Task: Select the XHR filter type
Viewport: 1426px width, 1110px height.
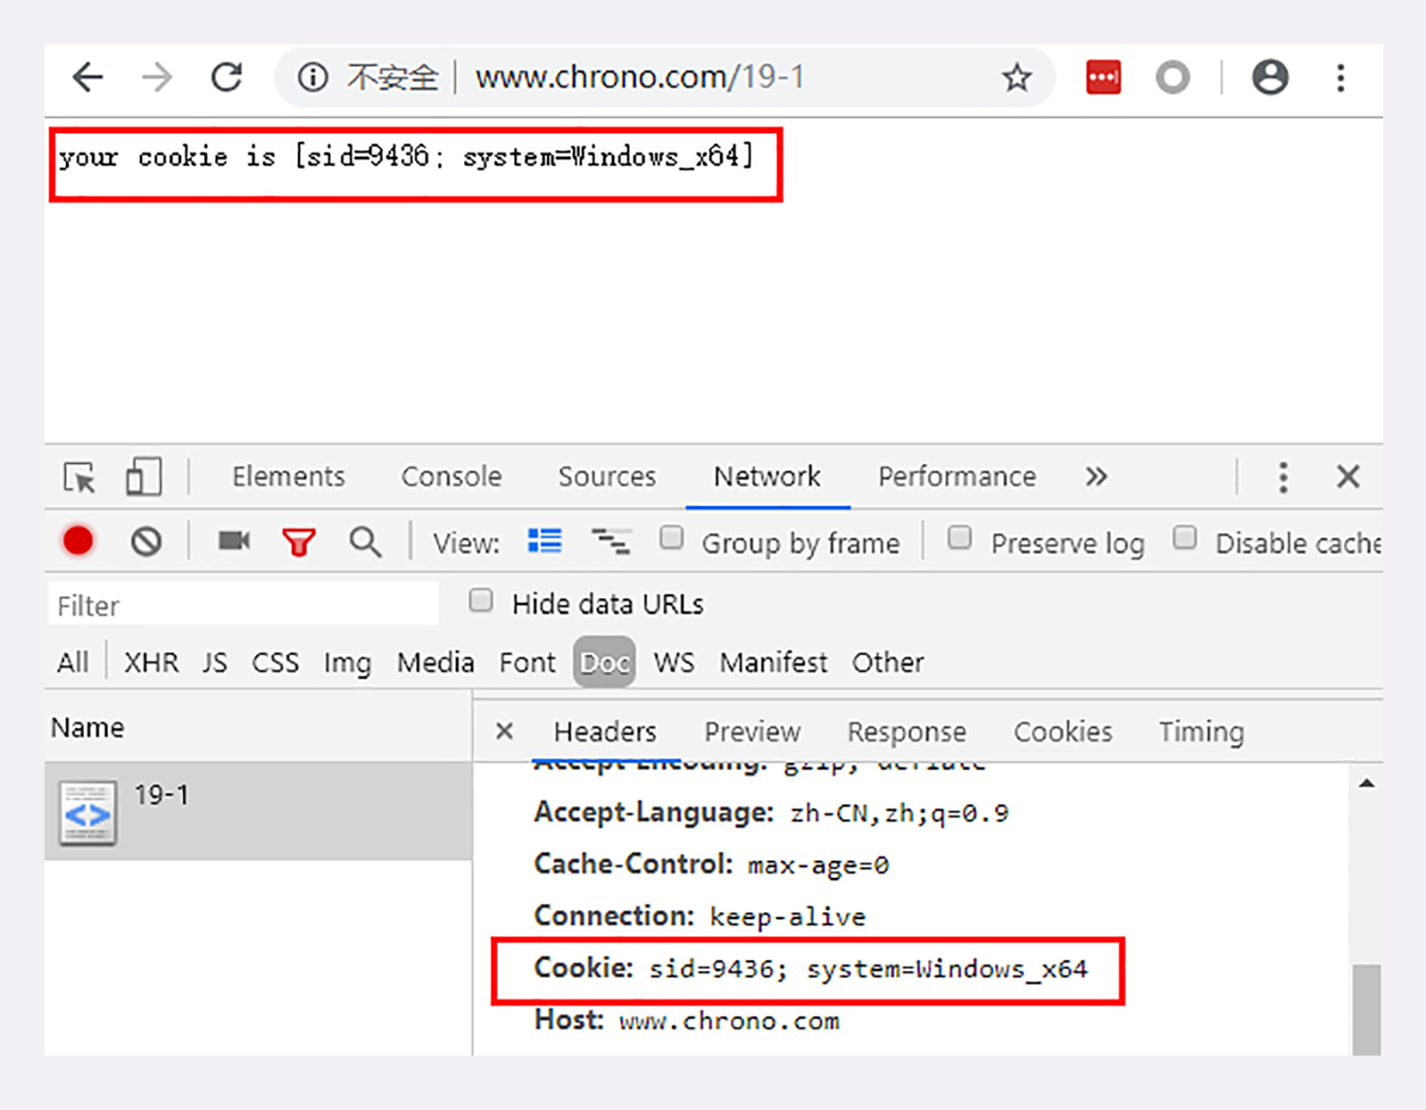Action: (151, 662)
